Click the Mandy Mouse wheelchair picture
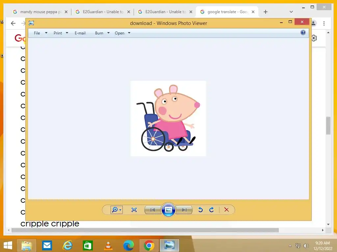The height and width of the screenshot is (252, 337). (x=168, y=118)
